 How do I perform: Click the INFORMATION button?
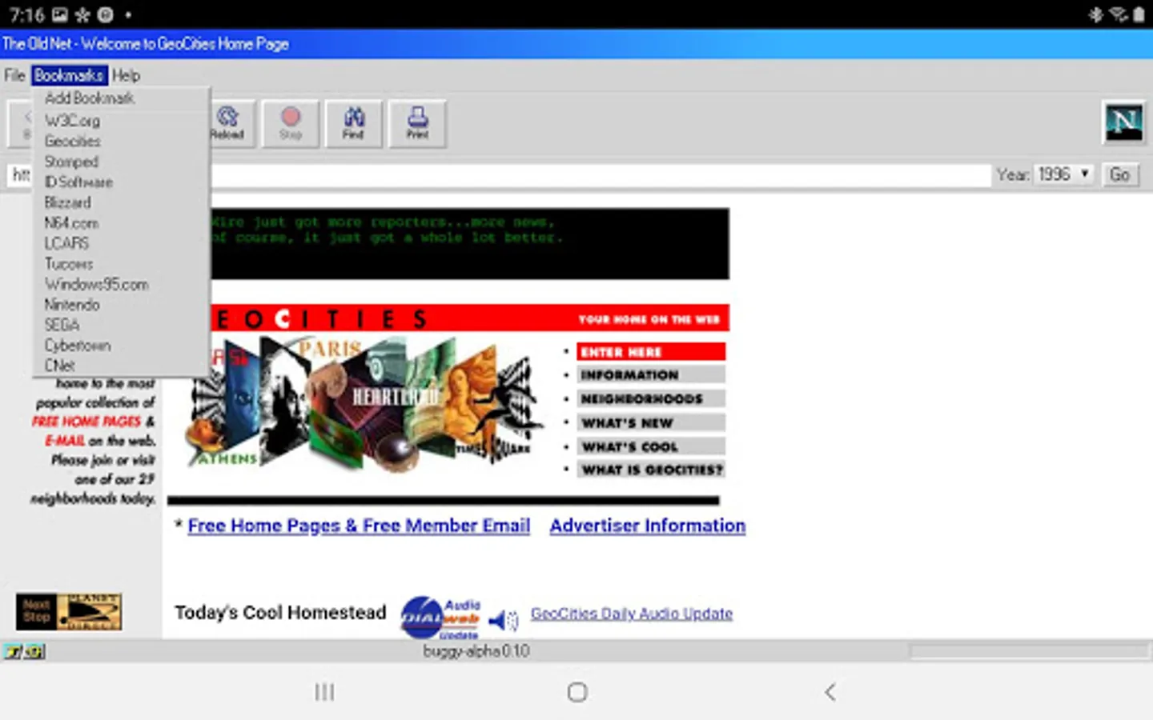click(651, 375)
